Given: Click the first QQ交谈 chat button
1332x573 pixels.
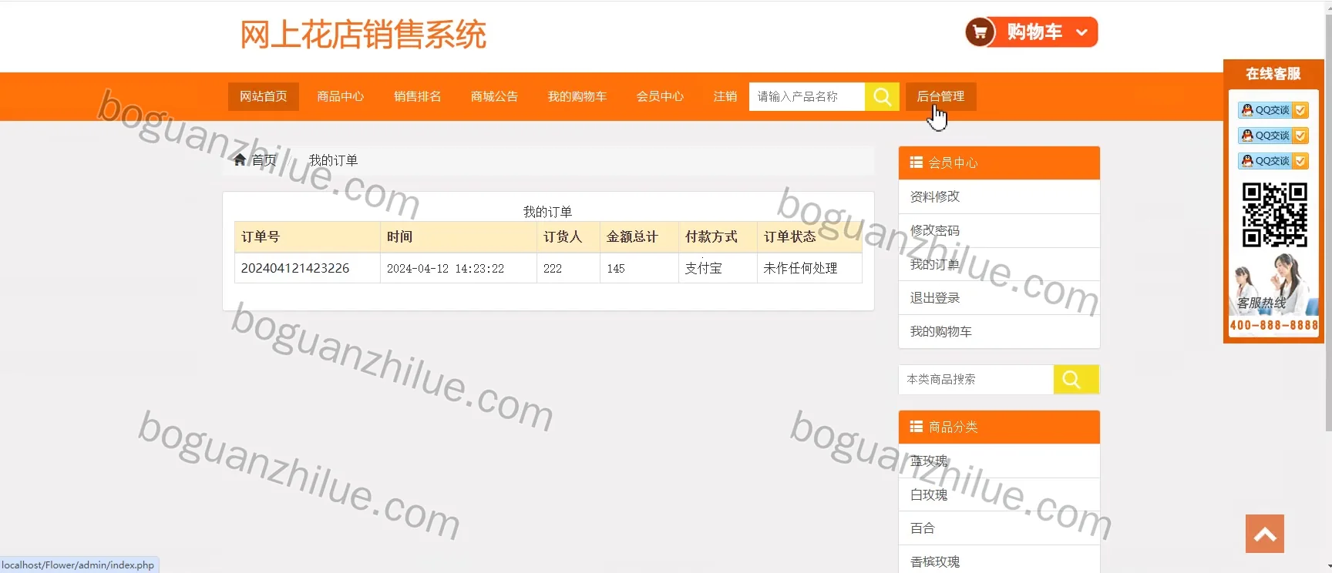Looking at the screenshot, I should click(1273, 110).
